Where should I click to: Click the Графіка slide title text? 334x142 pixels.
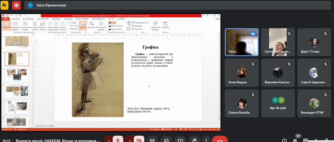tap(150, 47)
